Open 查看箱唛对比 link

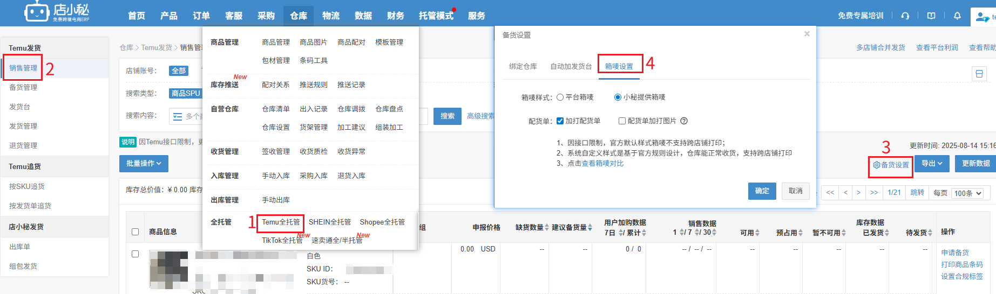pyautogui.click(x=602, y=164)
